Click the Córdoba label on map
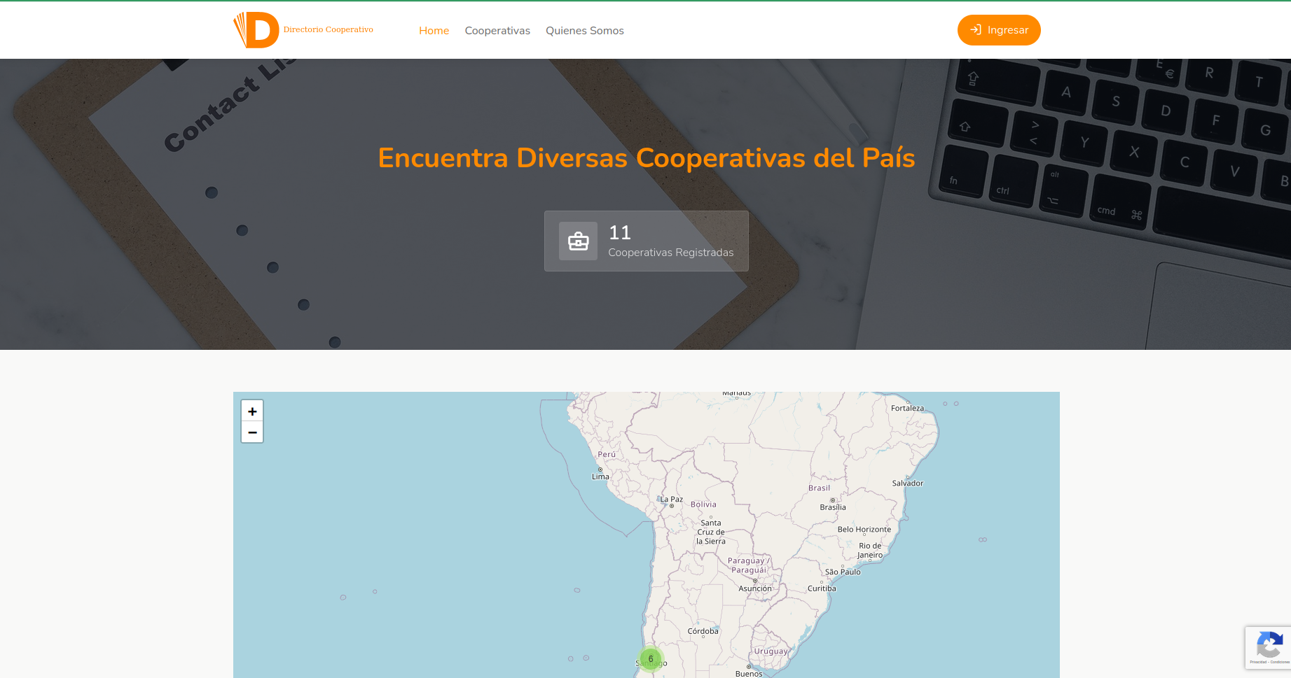The width and height of the screenshot is (1291, 678). tap(703, 631)
